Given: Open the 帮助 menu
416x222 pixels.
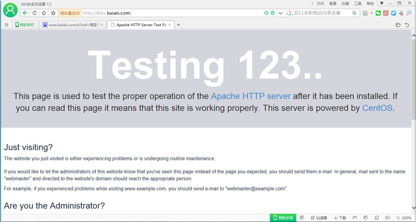Looking at the screenshot, I should 370,3.
